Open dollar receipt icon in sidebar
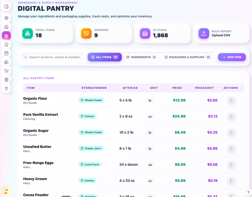Screen dimensions: 252x197 [6, 80]
